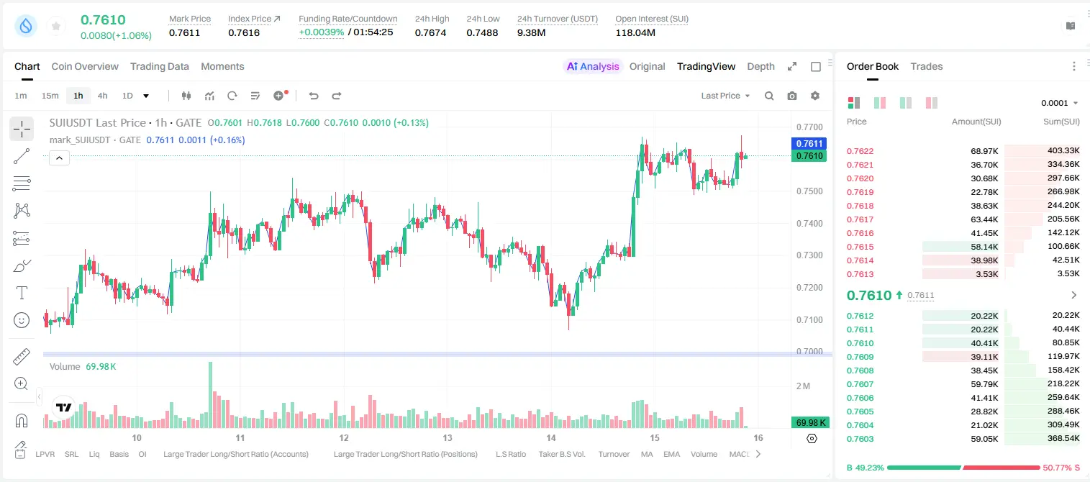Add SUIUSDT to favorites star
This screenshot has height=482, width=1090.
tap(56, 27)
